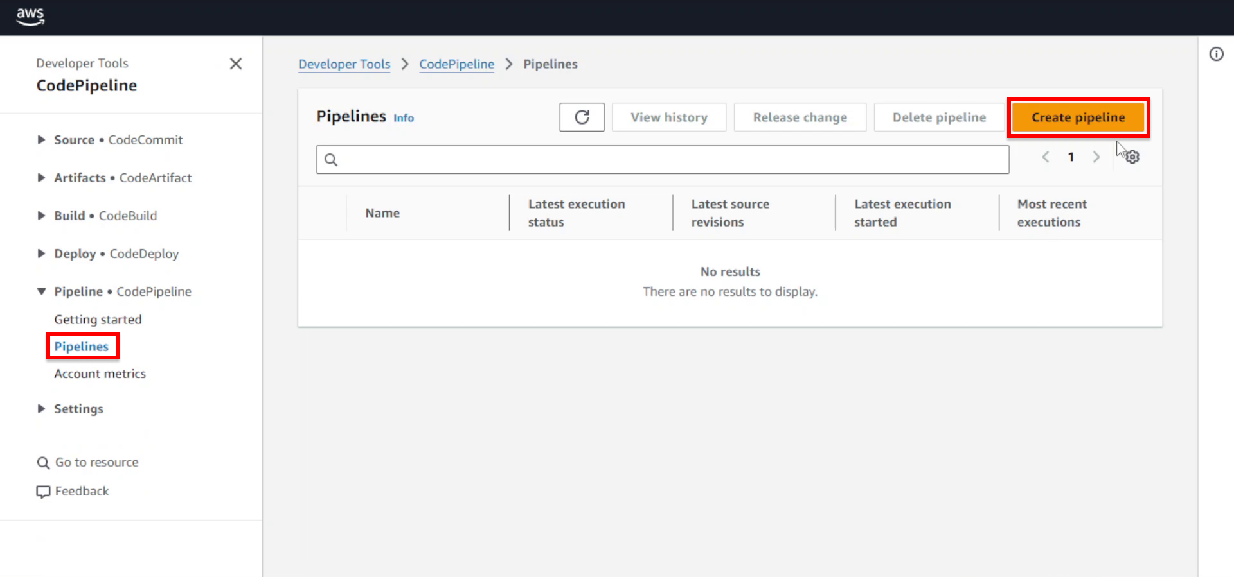Expand the Artifacts CodeArtifact section
Viewport: 1234px width, 577px height.
point(41,178)
